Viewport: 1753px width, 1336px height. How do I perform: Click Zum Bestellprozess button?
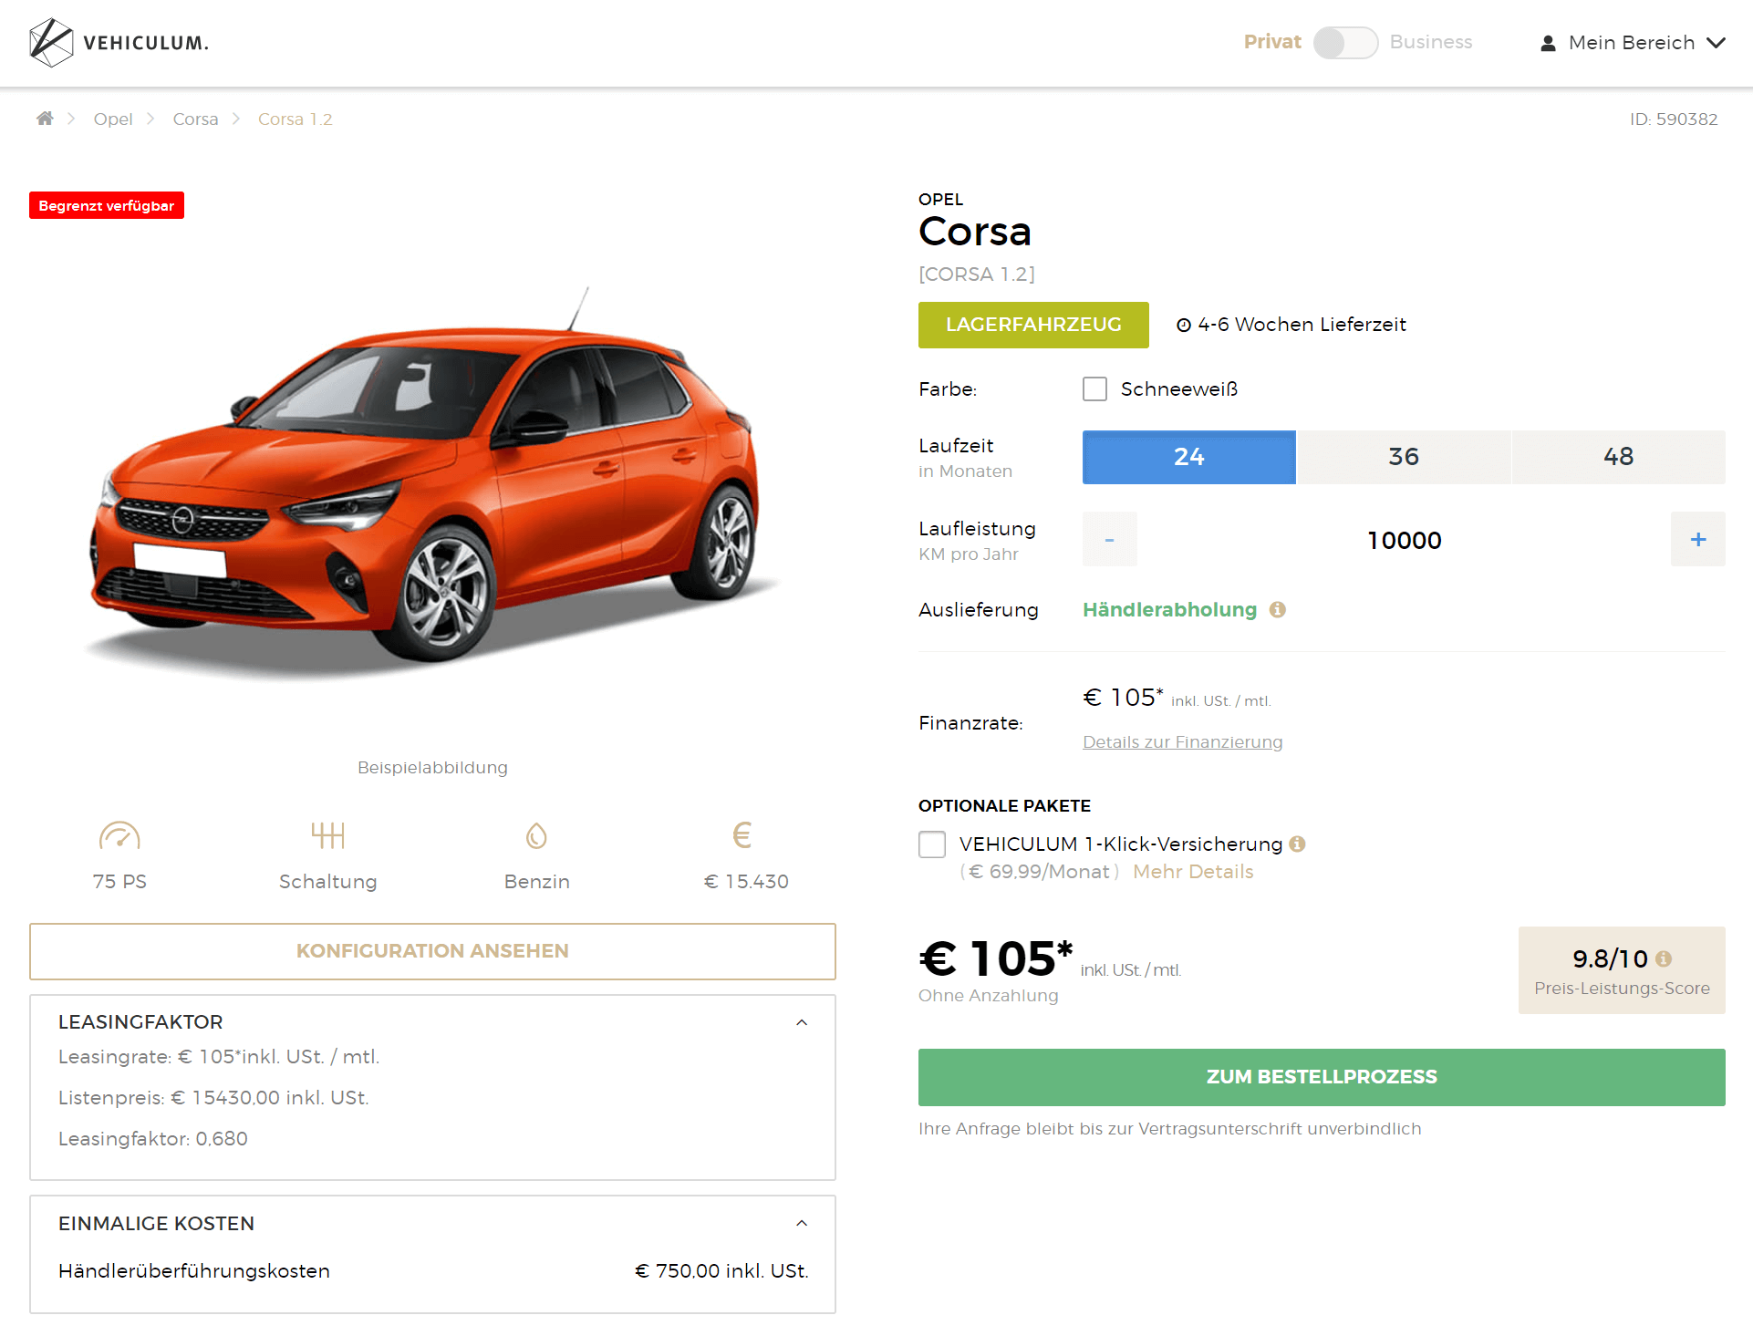click(1322, 1077)
